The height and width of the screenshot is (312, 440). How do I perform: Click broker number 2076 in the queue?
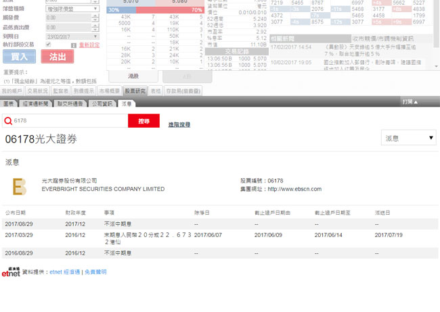point(317,9)
